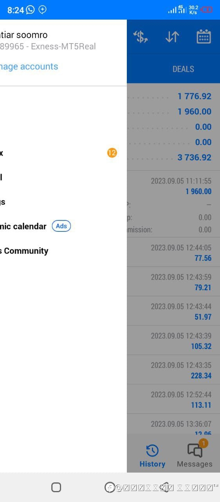Viewport: 220px width, 502px height.
Task: Tap the orange 12 notification badge
Action: (x=112, y=153)
